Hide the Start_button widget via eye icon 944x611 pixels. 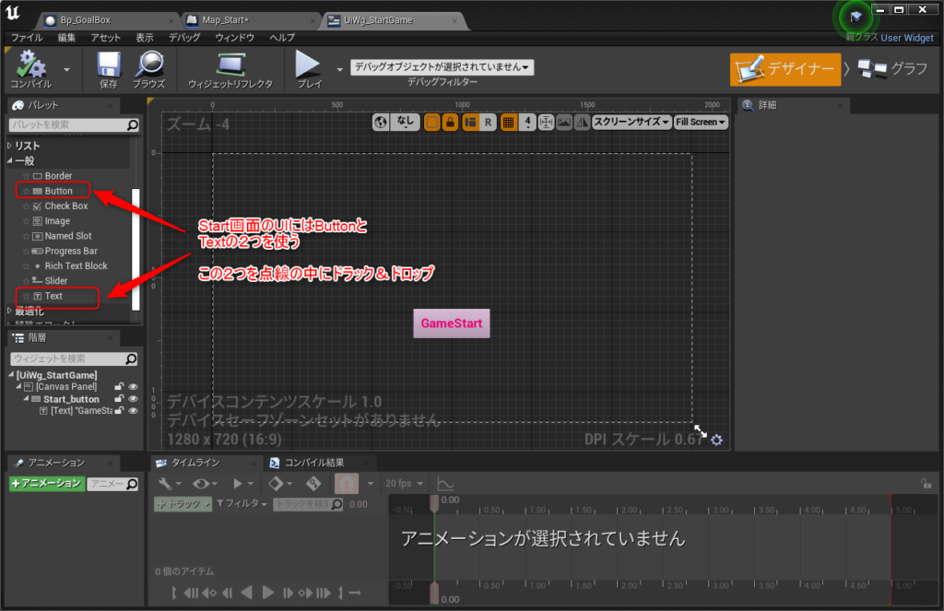click(133, 399)
